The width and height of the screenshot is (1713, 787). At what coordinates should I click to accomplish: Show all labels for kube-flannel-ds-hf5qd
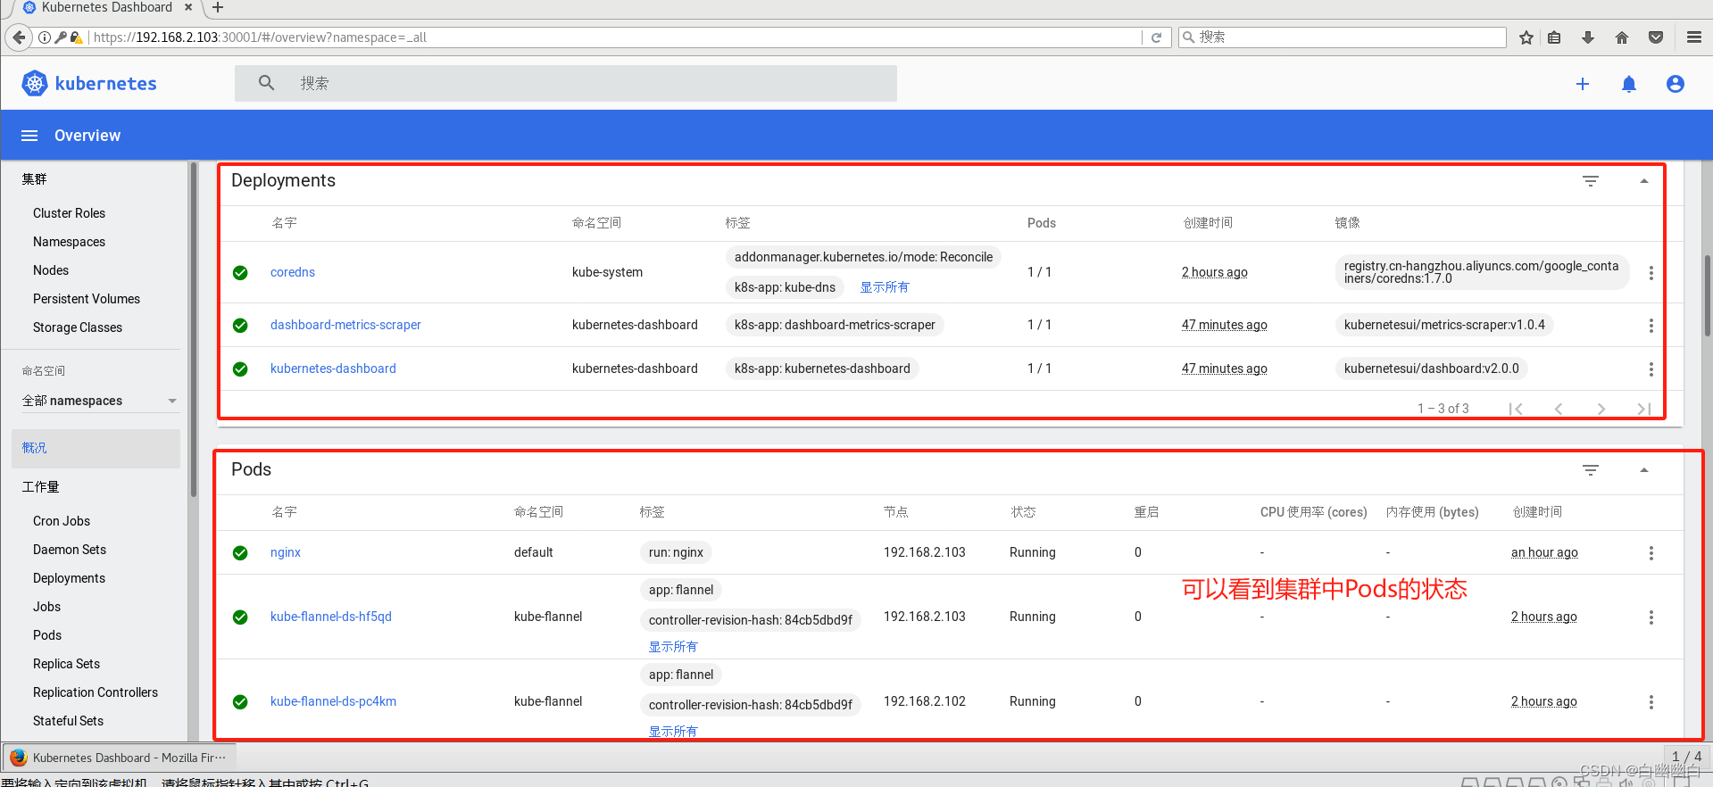pyautogui.click(x=673, y=647)
